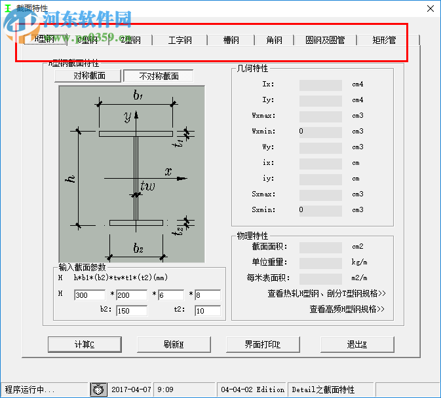Click the clock icon in status bar

pos(98,389)
